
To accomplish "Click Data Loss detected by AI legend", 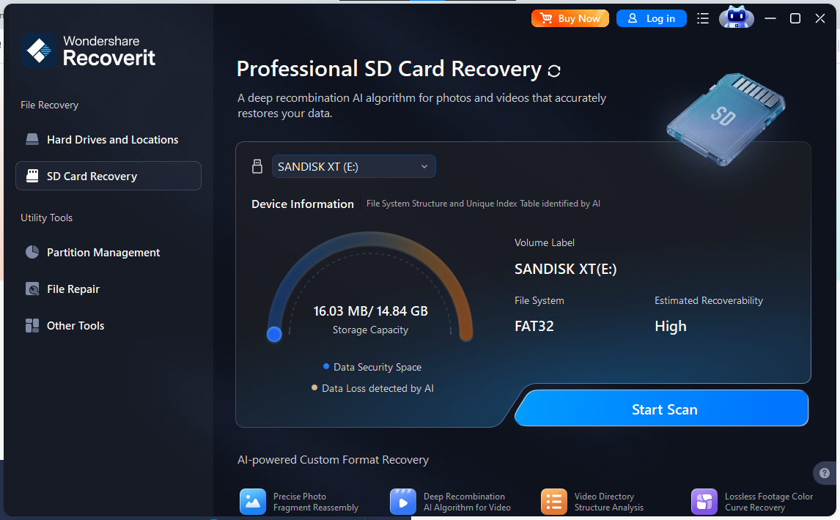I will click(x=372, y=388).
